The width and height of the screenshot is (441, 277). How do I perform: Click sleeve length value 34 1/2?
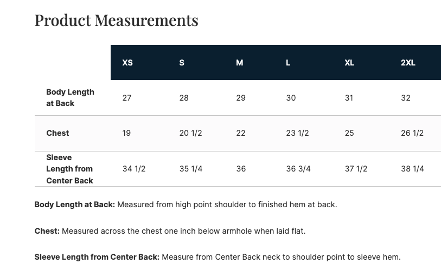coord(134,169)
